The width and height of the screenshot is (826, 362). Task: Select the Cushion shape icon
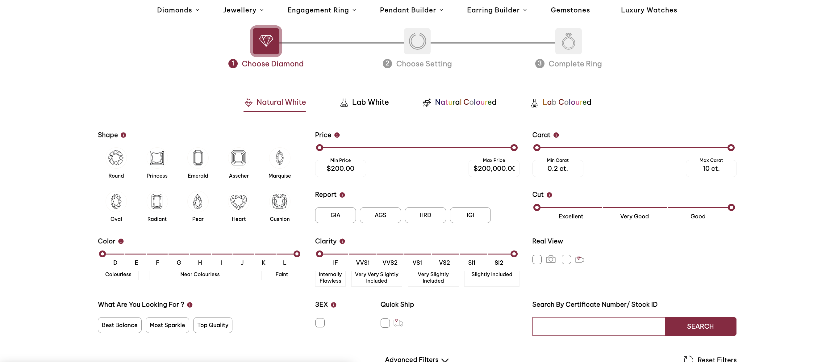point(279,201)
